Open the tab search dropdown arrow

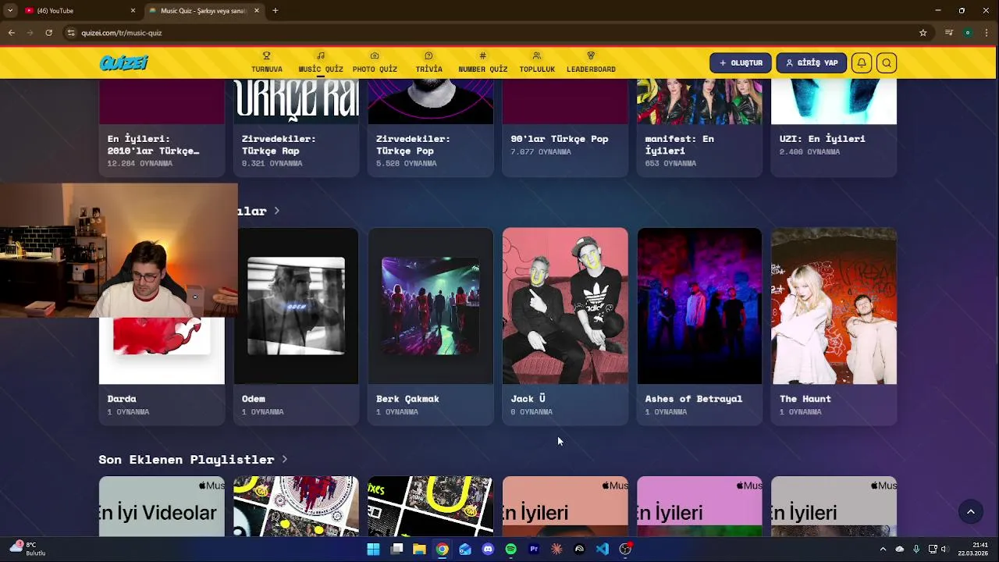[10, 11]
